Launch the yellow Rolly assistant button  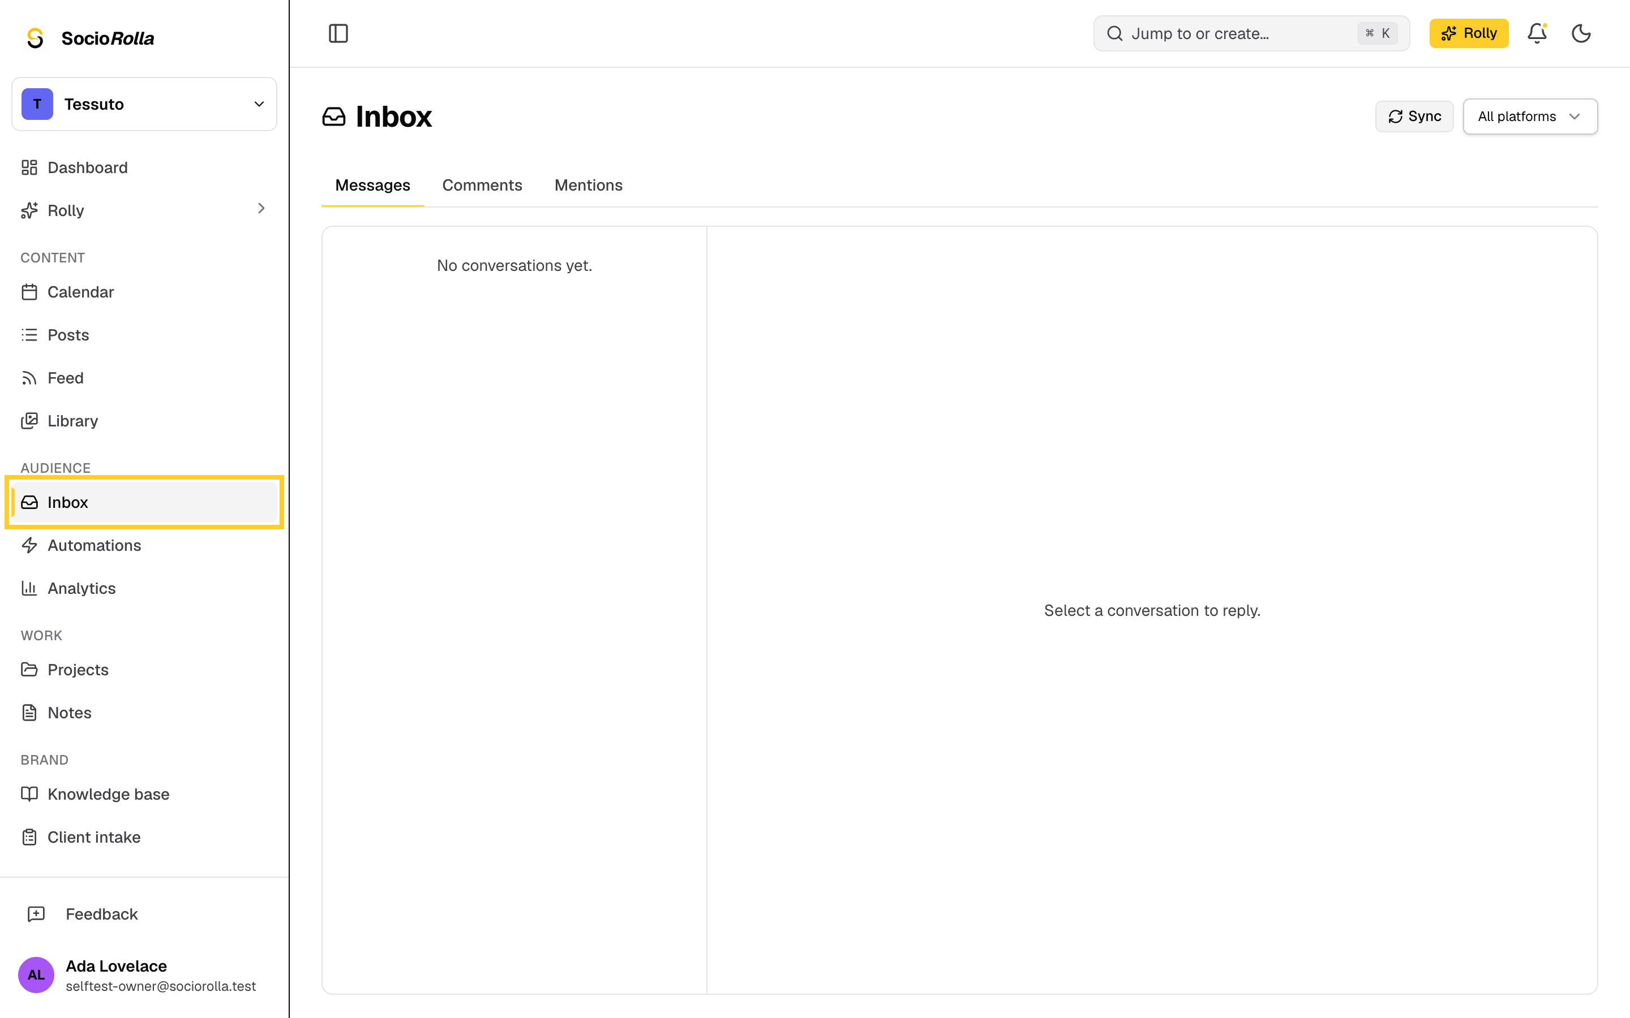(1468, 33)
